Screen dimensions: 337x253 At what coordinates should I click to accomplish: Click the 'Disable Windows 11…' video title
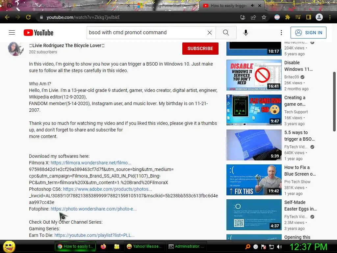298,66
